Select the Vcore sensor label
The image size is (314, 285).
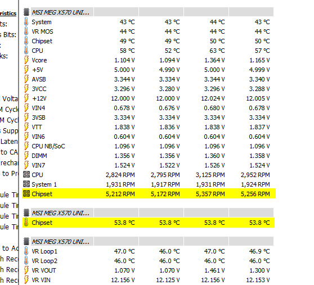(x=39, y=60)
